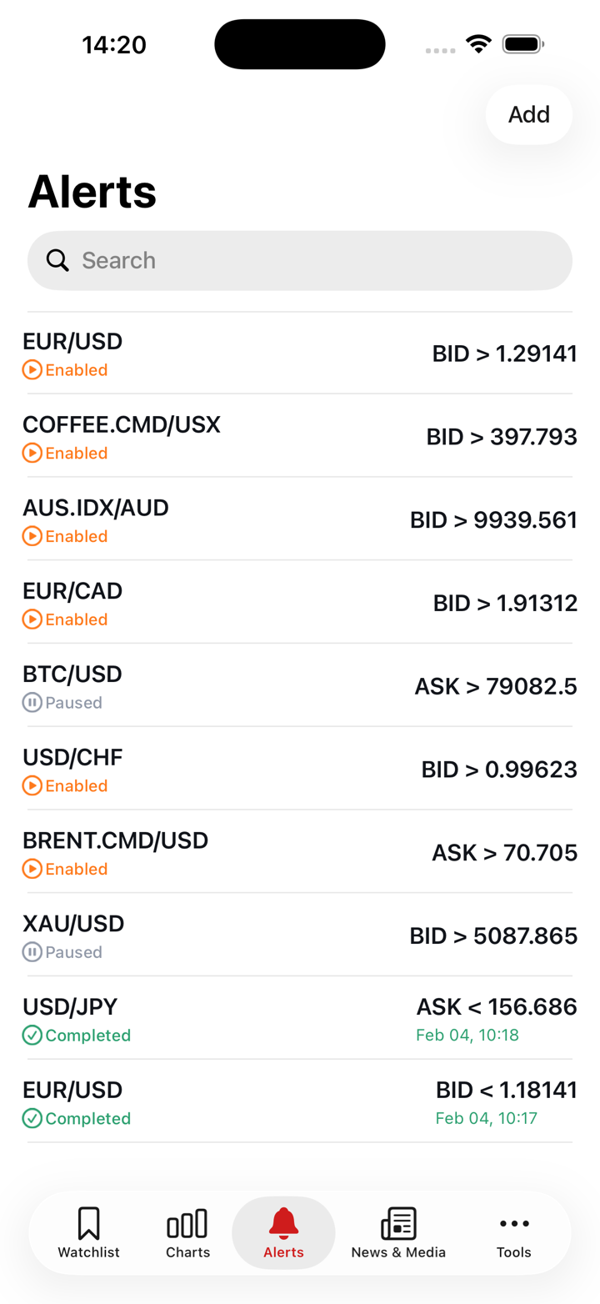
Task: Toggle the BTC/USD paused status icon
Action: 32,703
